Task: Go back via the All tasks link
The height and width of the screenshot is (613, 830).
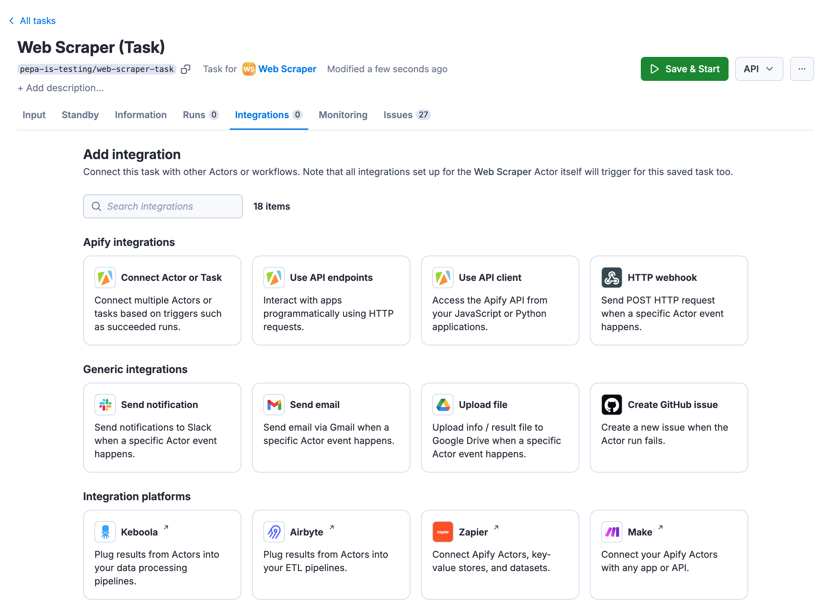Action: (38, 20)
